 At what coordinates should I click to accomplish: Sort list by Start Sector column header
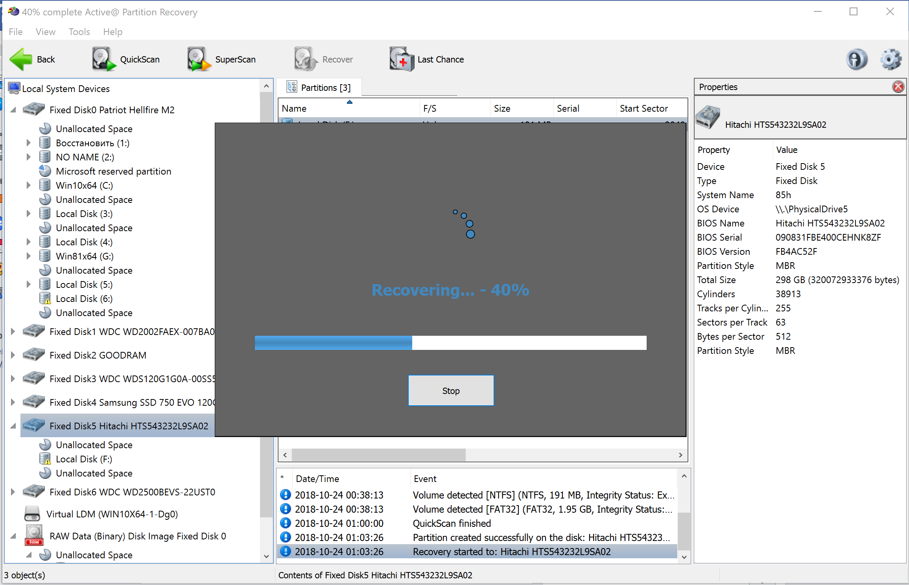[643, 109]
